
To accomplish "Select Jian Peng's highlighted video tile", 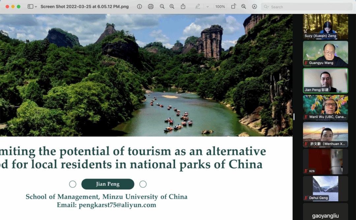I will (325, 80).
